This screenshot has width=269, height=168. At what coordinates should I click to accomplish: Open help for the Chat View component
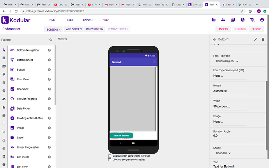click(50, 80)
